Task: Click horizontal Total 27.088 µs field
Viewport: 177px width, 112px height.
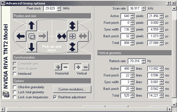Action: click(x=154, y=43)
